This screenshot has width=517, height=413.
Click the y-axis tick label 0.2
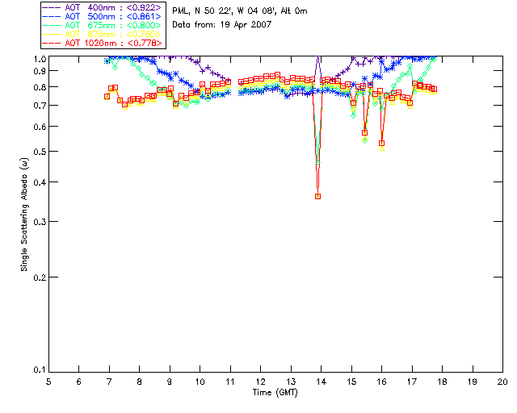pyautogui.click(x=40, y=277)
